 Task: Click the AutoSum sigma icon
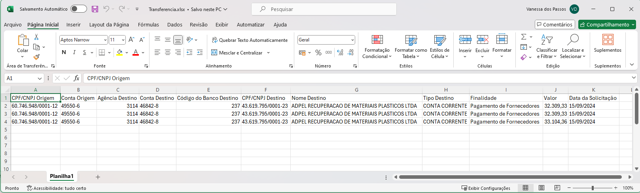524,37
